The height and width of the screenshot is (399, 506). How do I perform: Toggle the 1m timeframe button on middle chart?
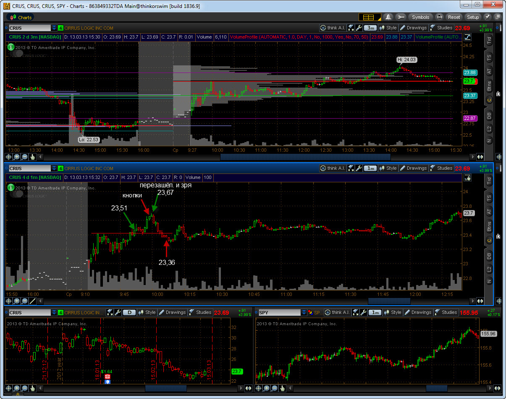coord(370,168)
